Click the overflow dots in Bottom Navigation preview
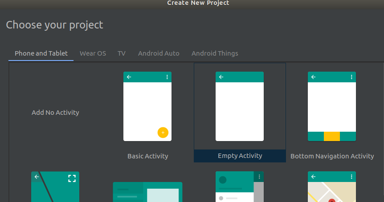Image resolution: width=384 pixels, height=202 pixels. pyautogui.click(x=351, y=77)
